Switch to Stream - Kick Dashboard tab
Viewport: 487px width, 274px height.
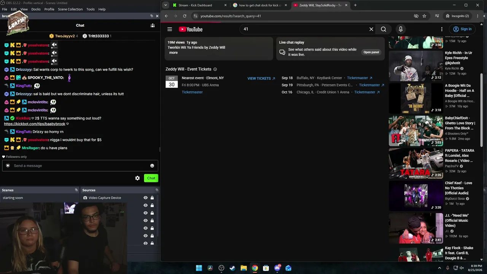200,5
